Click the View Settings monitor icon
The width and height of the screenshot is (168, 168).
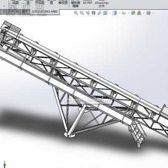149,13
